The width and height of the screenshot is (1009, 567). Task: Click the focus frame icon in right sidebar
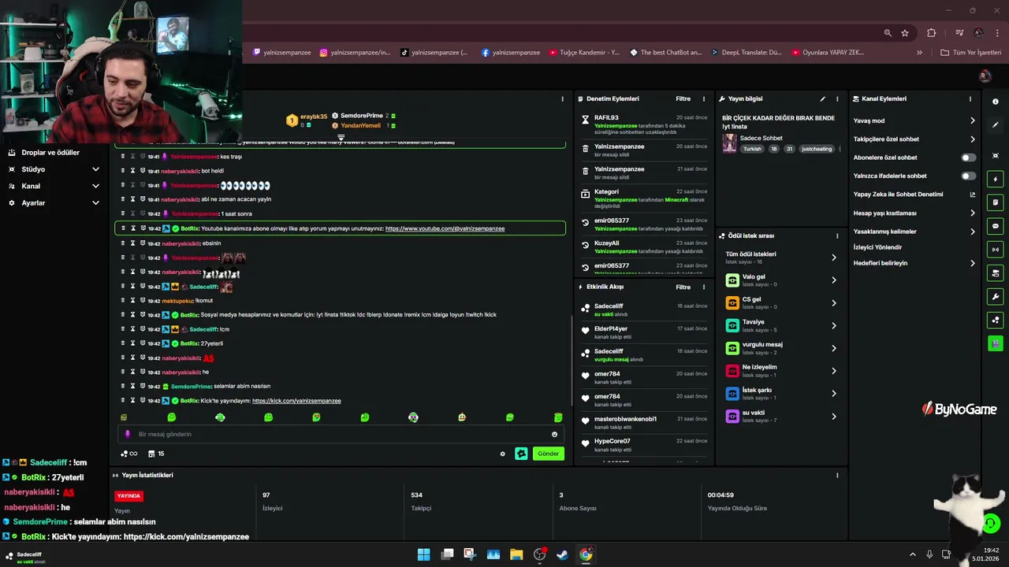tap(996, 156)
